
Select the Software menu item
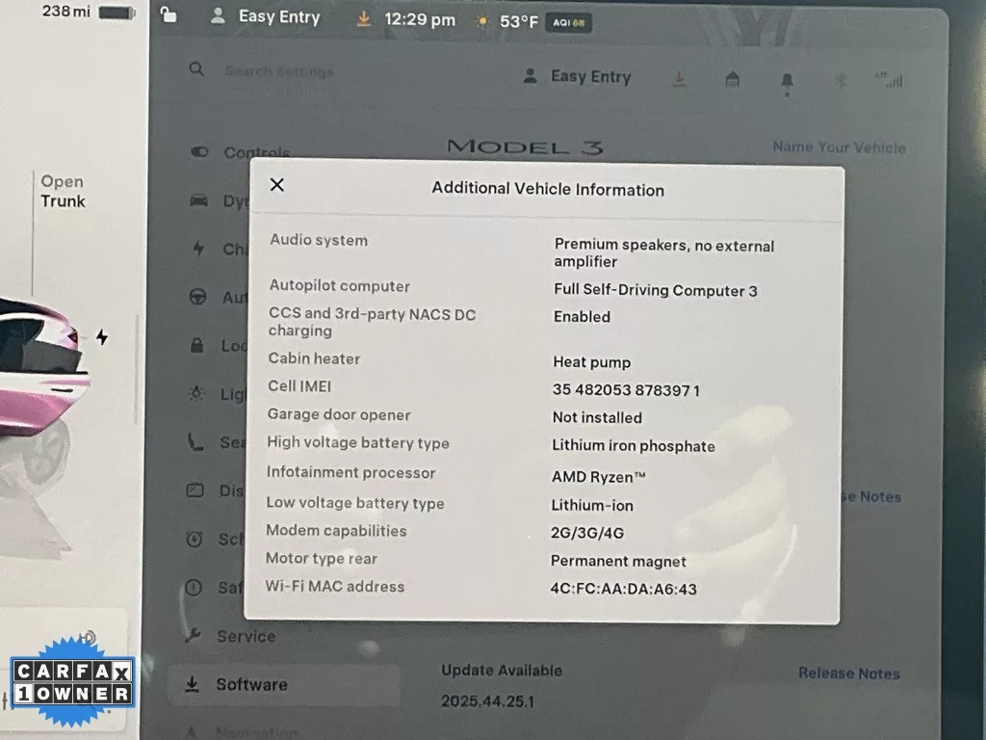pyautogui.click(x=250, y=684)
